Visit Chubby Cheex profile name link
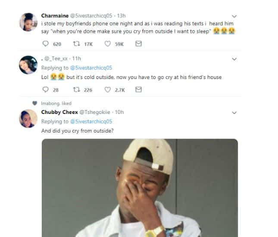This screenshot has width=278, height=237. [x=58, y=112]
